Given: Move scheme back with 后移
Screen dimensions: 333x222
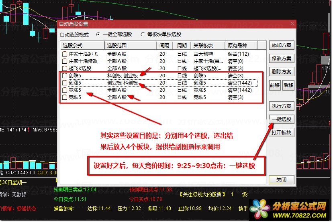Looking at the screenshot, I should [x=288, y=85].
